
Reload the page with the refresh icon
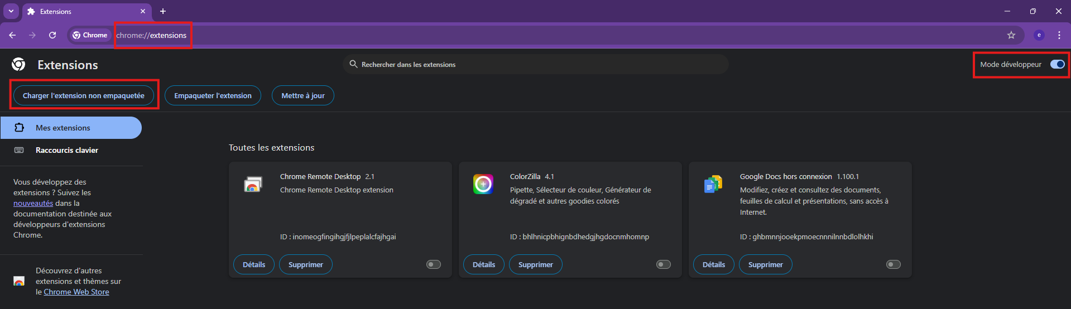(52, 35)
